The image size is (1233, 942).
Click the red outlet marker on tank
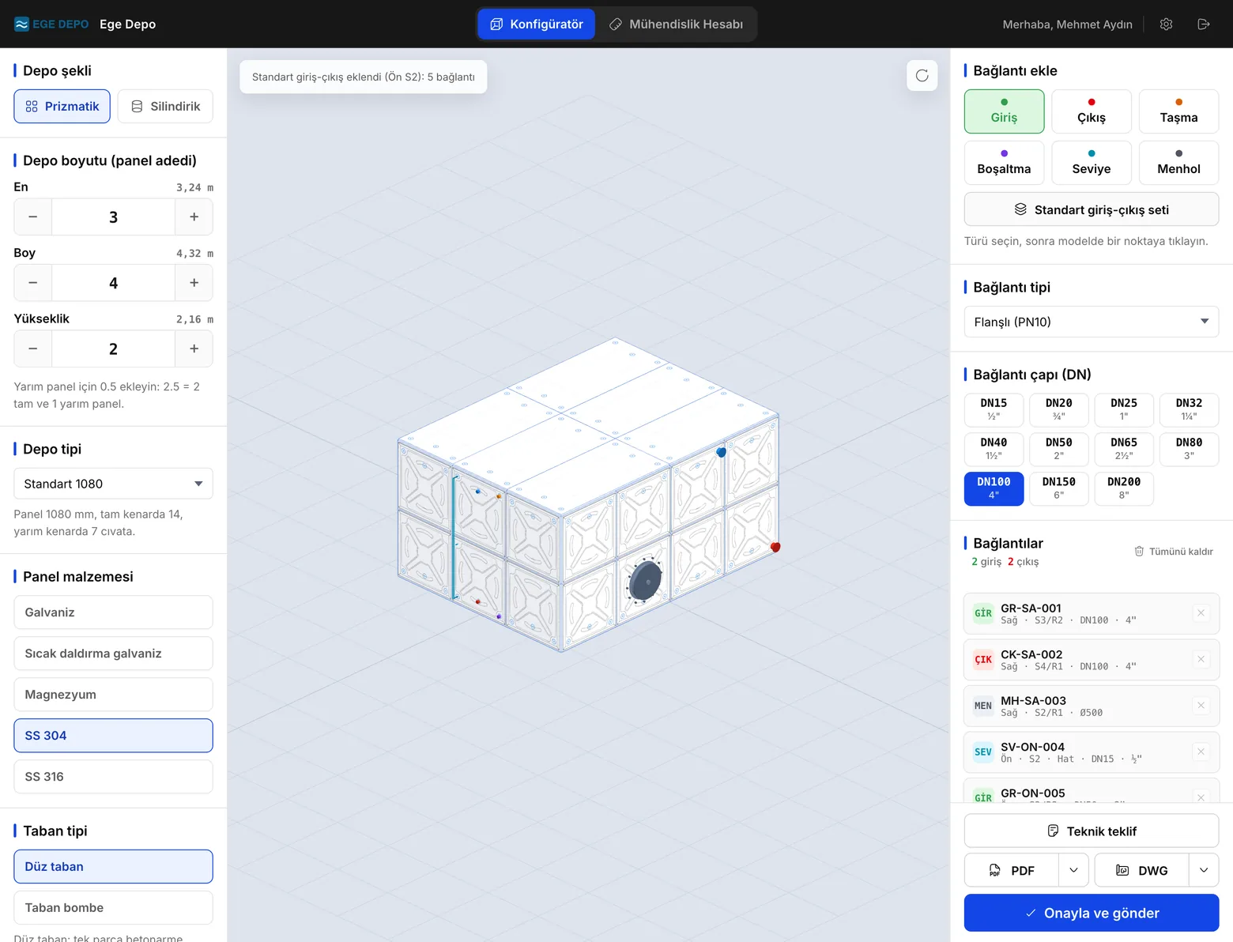click(775, 547)
